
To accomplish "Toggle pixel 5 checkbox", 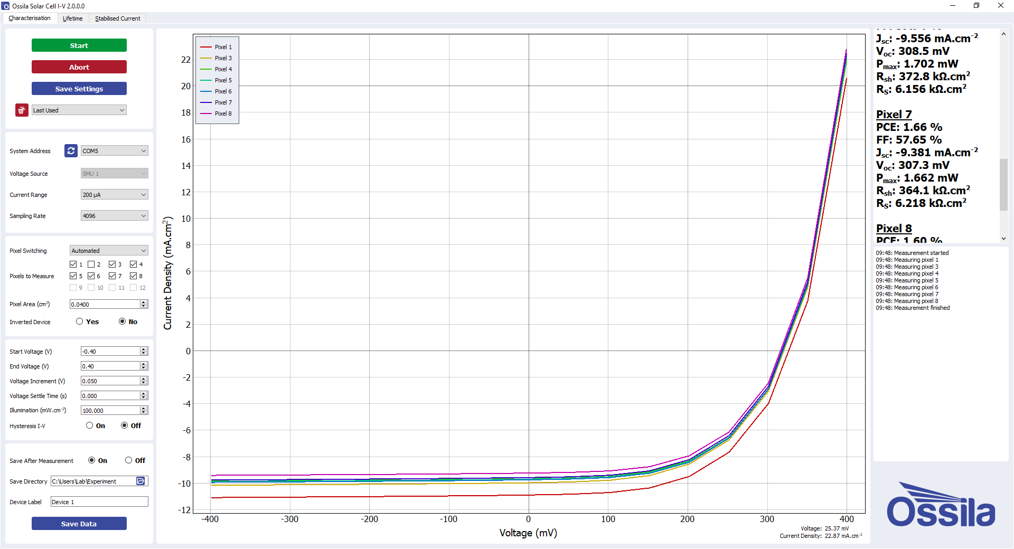I will tap(73, 276).
